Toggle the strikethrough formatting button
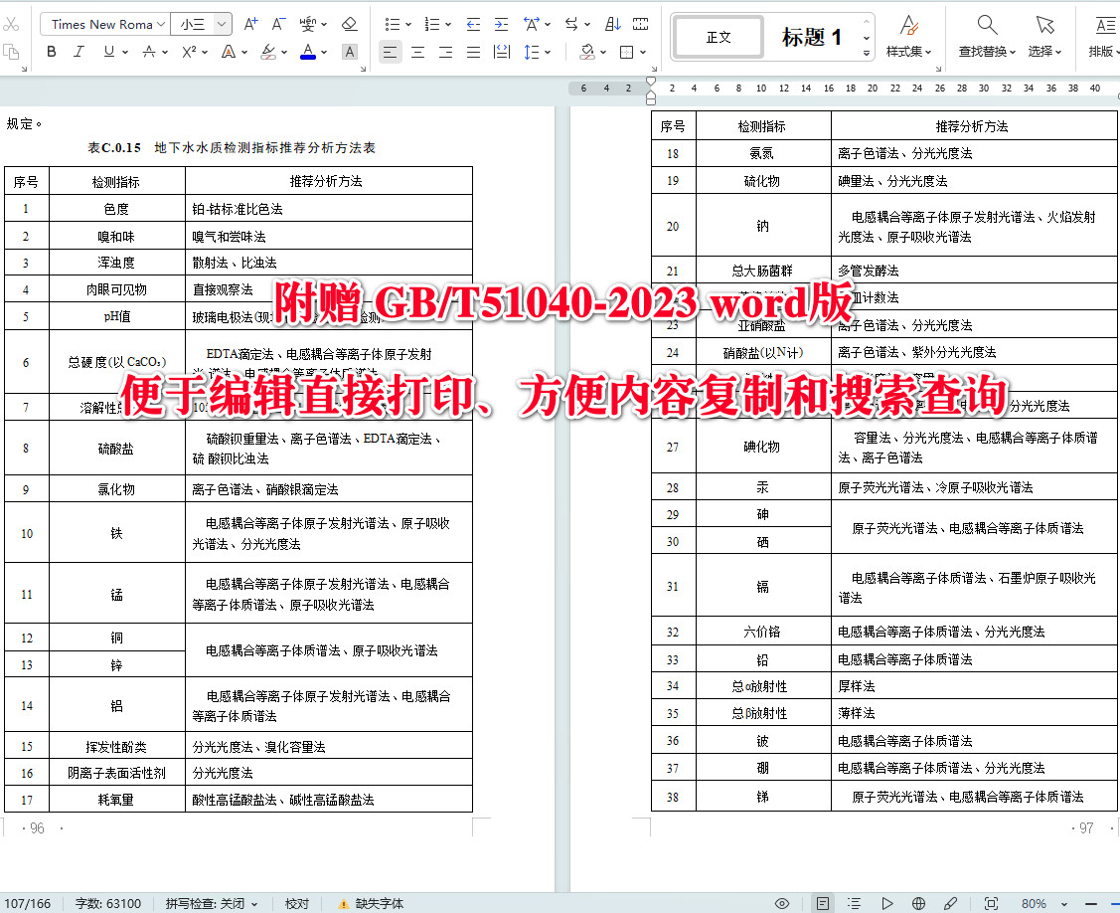Image resolution: width=1120 pixels, height=913 pixels. pos(147,52)
